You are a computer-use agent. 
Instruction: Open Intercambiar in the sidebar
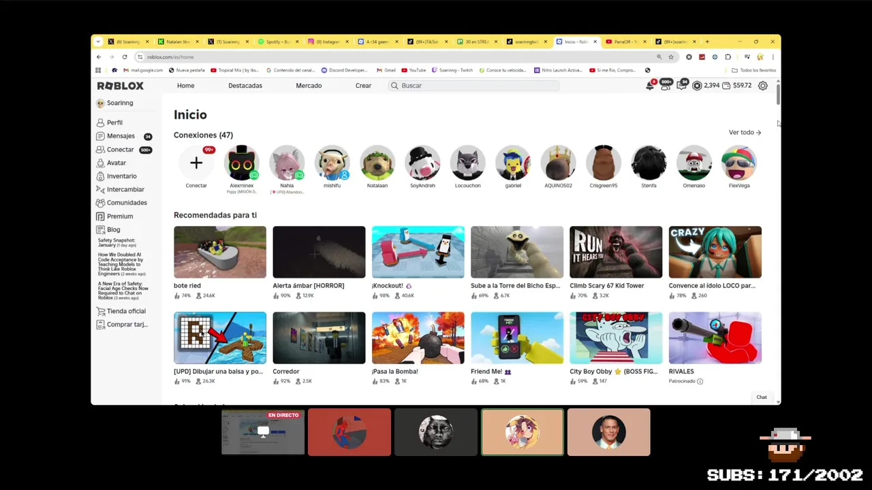125,189
